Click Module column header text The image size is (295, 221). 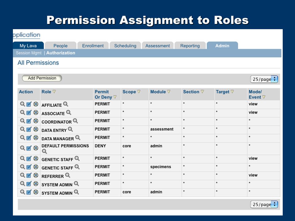point(158,92)
